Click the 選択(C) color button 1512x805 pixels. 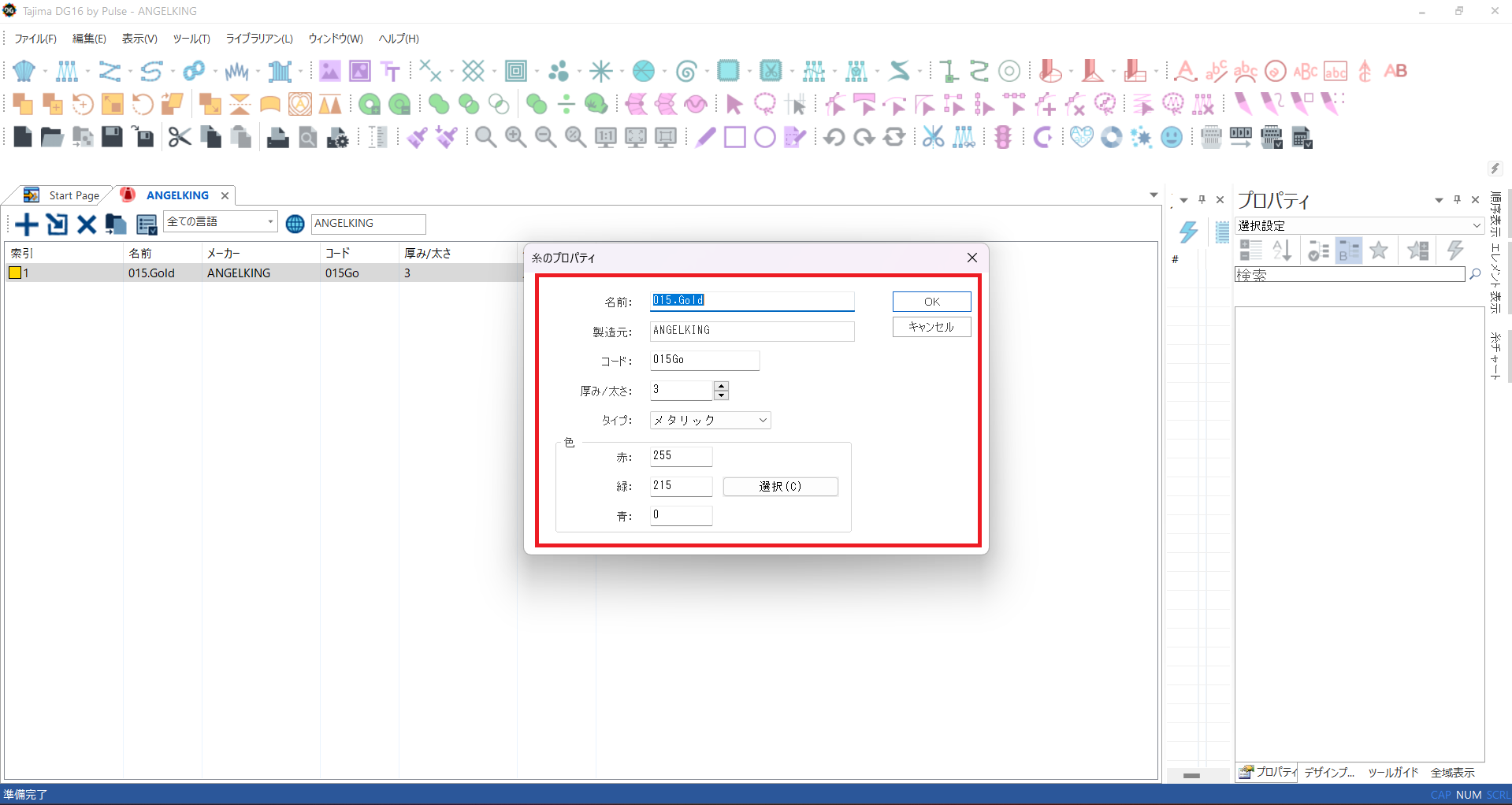[x=780, y=487]
